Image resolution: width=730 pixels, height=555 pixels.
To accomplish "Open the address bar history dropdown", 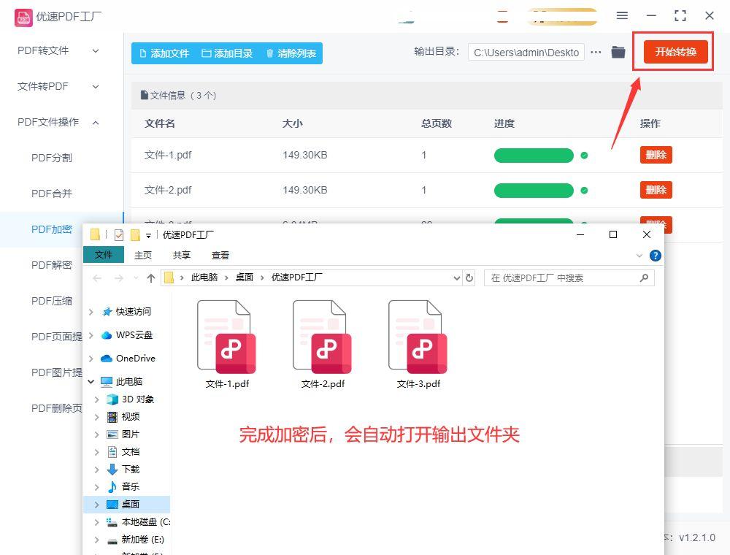I will (x=457, y=278).
